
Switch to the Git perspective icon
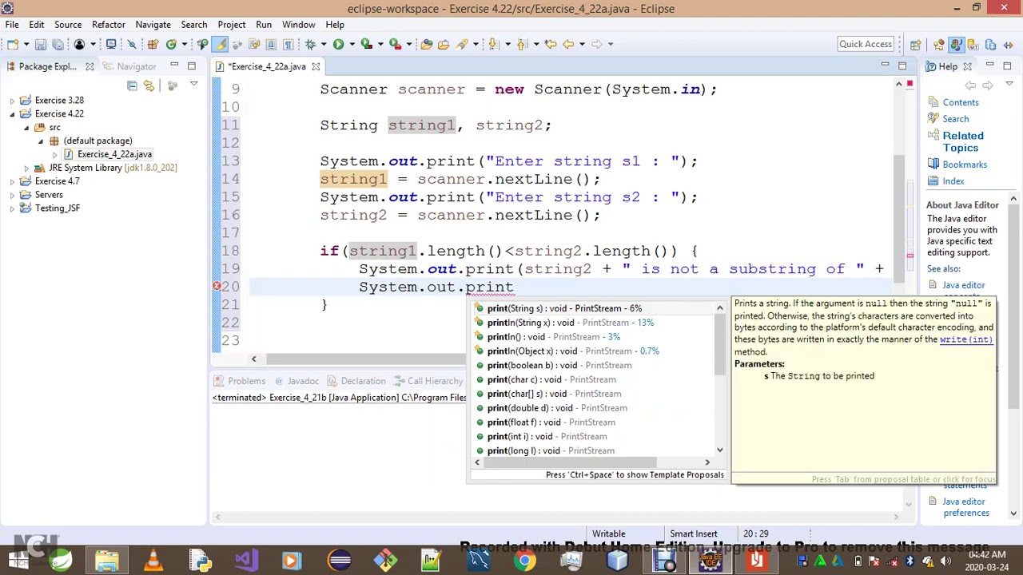pos(973,45)
